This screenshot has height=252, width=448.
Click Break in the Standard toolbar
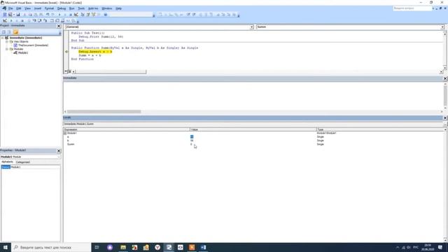[x=65, y=15]
